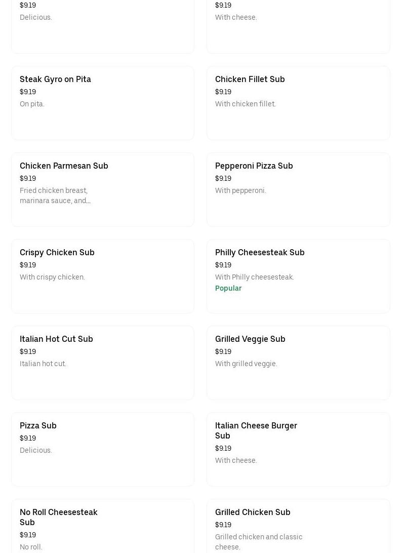This screenshot has width=407, height=553.
Task: Click the "No roll." description text
Action: coord(31,547)
